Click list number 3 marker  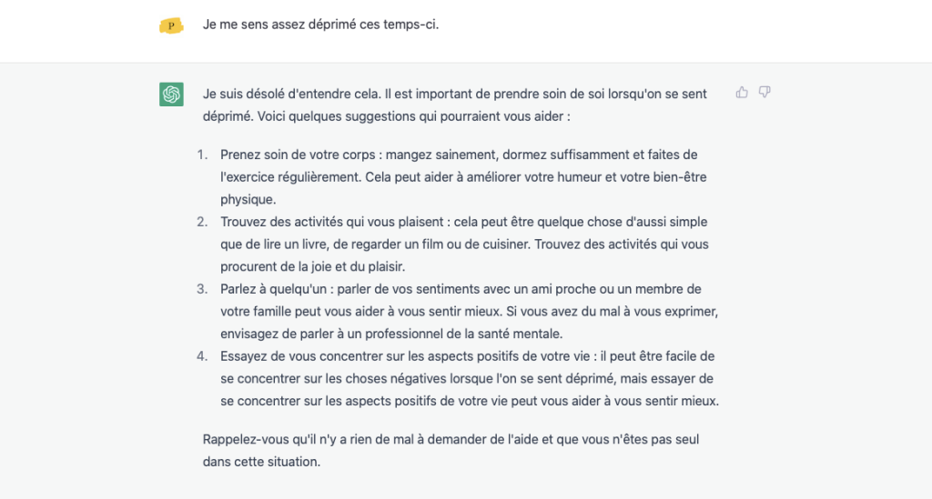pyautogui.click(x=203, y=289)
